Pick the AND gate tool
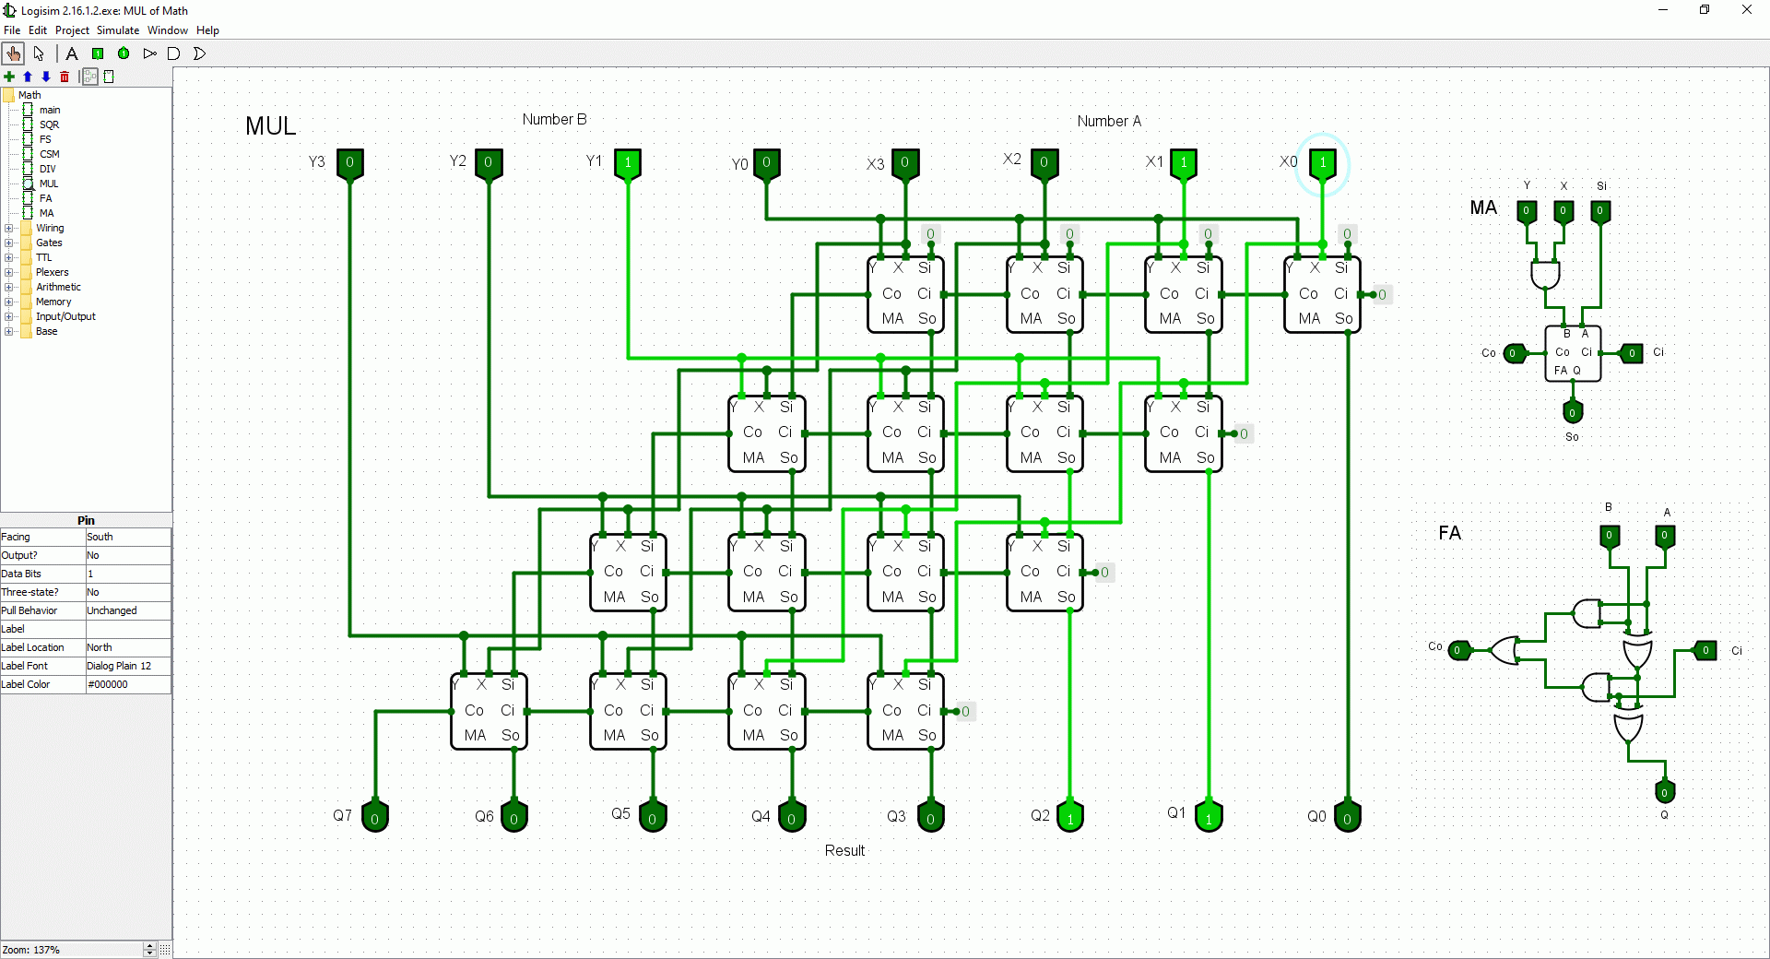 [173, 53]
